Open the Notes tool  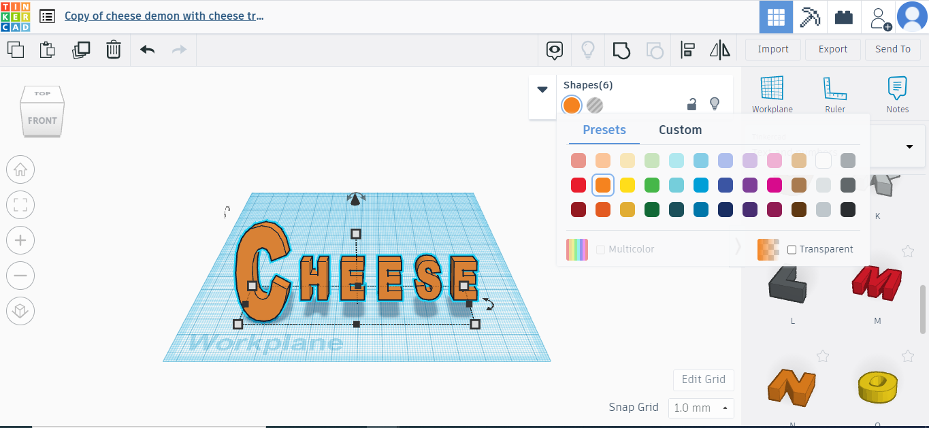tap(897, 94)
